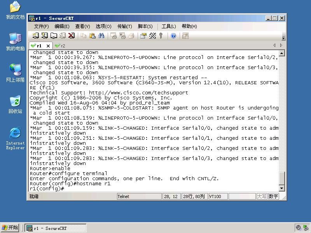Click the 数字 Num Lock indicator

pyautogui.click(x=274, y=196)
